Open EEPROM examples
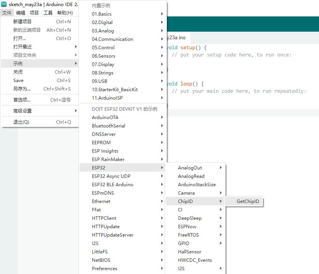 123,142
